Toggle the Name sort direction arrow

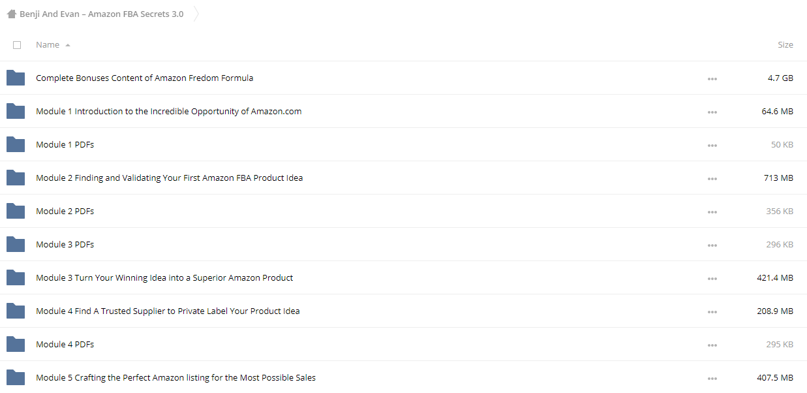[68, 45]
